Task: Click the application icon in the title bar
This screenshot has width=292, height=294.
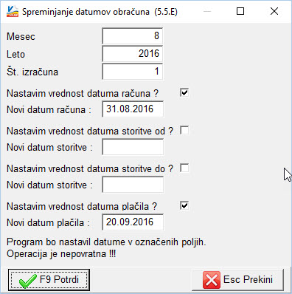Action: [x=13, y=11]
